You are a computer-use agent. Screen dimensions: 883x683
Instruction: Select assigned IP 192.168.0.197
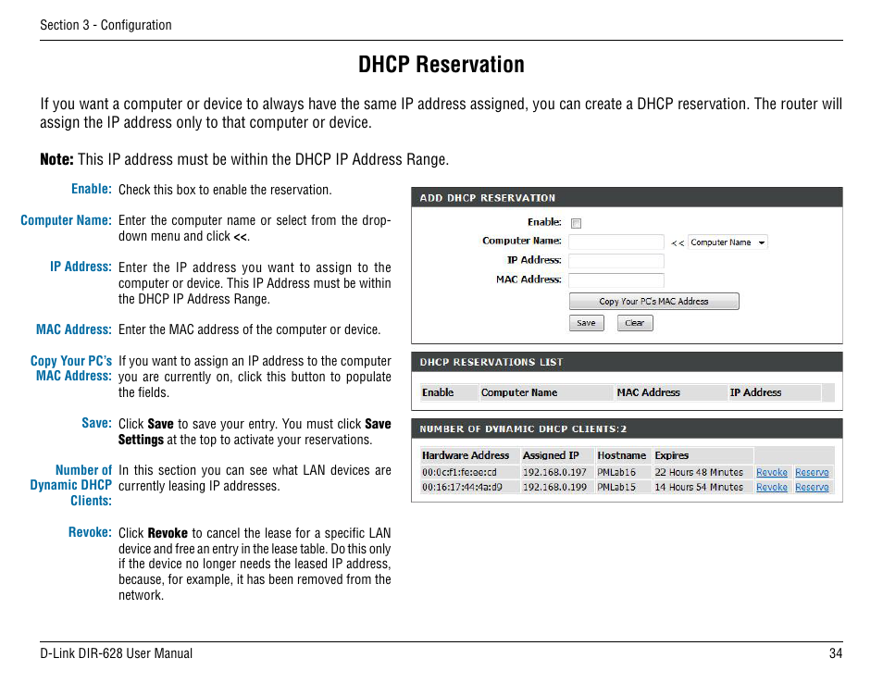pos(554,472)
